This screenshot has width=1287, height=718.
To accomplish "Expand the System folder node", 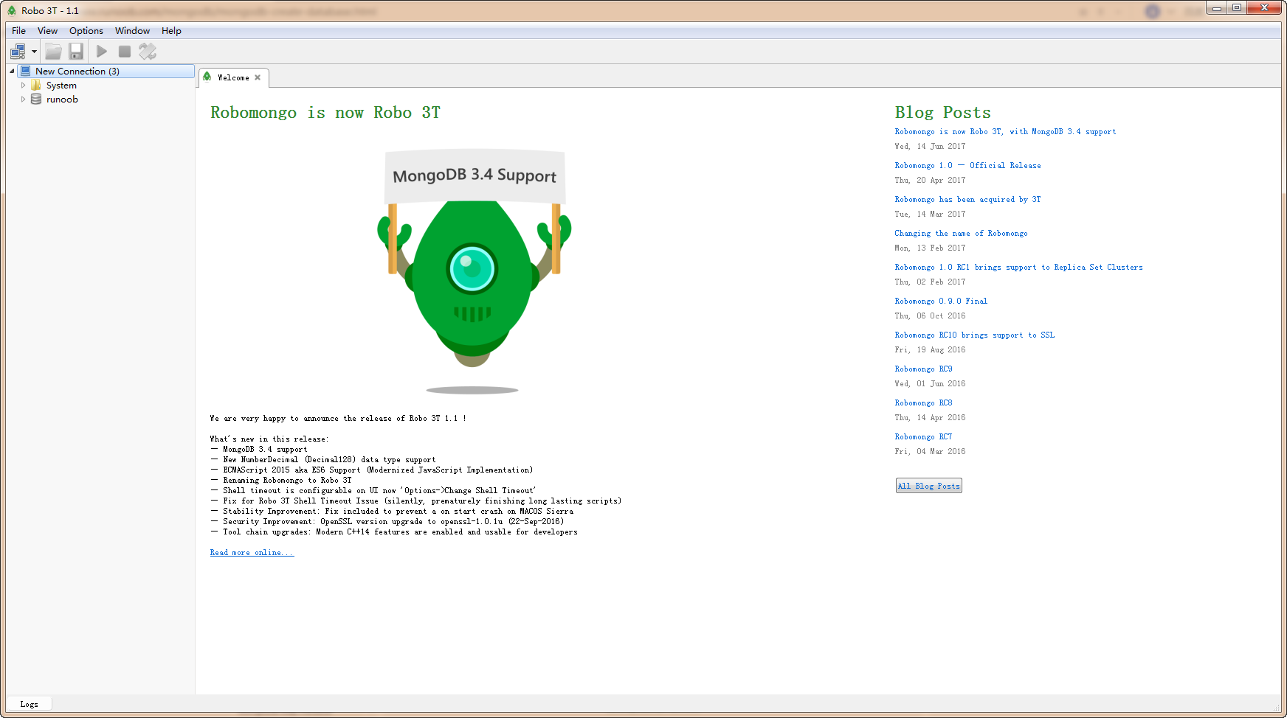I will [x=23, y=86].
